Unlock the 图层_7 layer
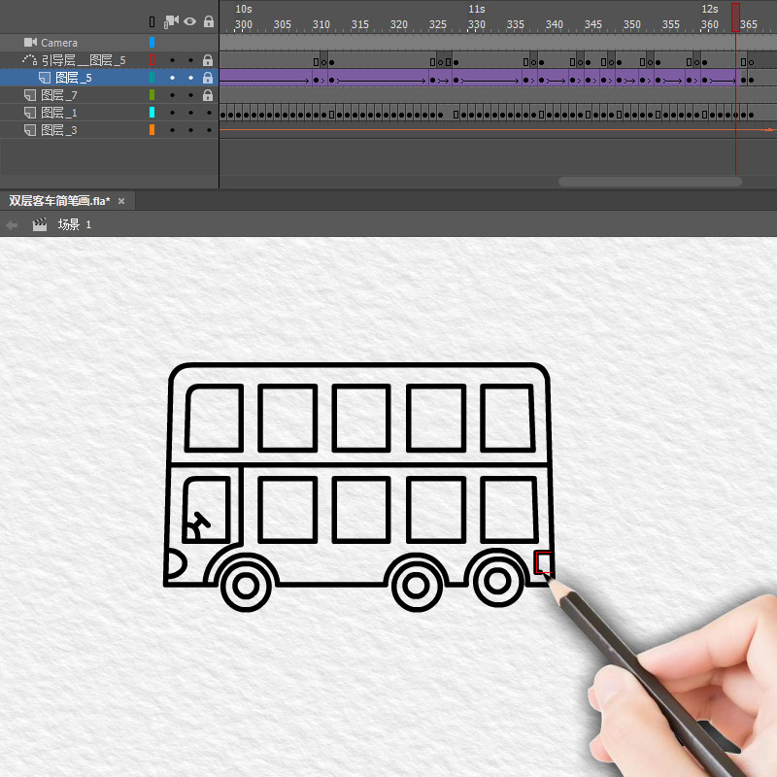The height and width of the screenshot is (777, 777). point(208,95)
